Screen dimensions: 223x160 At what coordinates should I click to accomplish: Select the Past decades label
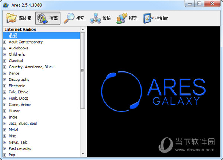point(20,148)
